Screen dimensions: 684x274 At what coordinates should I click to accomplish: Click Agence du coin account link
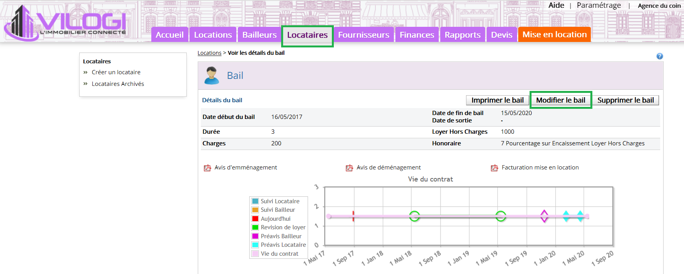[x=659, y=6]
